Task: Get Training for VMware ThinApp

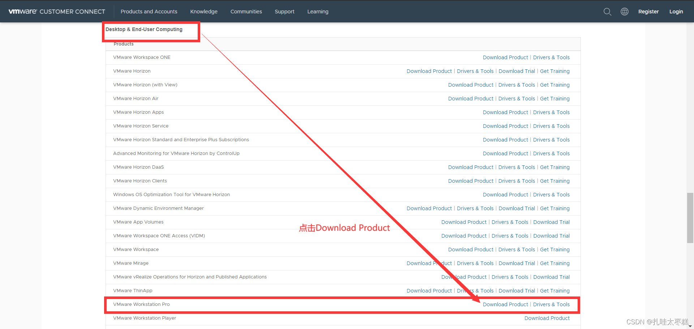Action: click(555, 291)
